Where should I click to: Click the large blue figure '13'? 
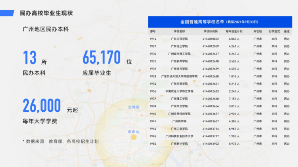(x=30, y=58)
